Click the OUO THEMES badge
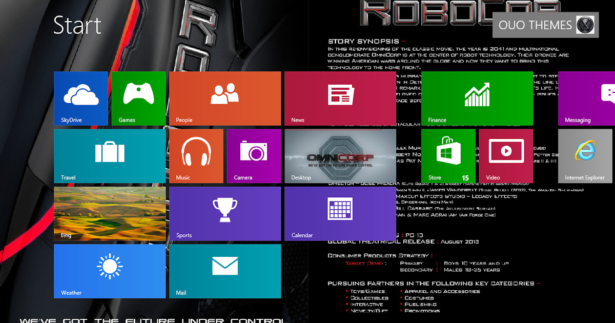This screenshot has height=323, width=615. click(x=545, y=25)
